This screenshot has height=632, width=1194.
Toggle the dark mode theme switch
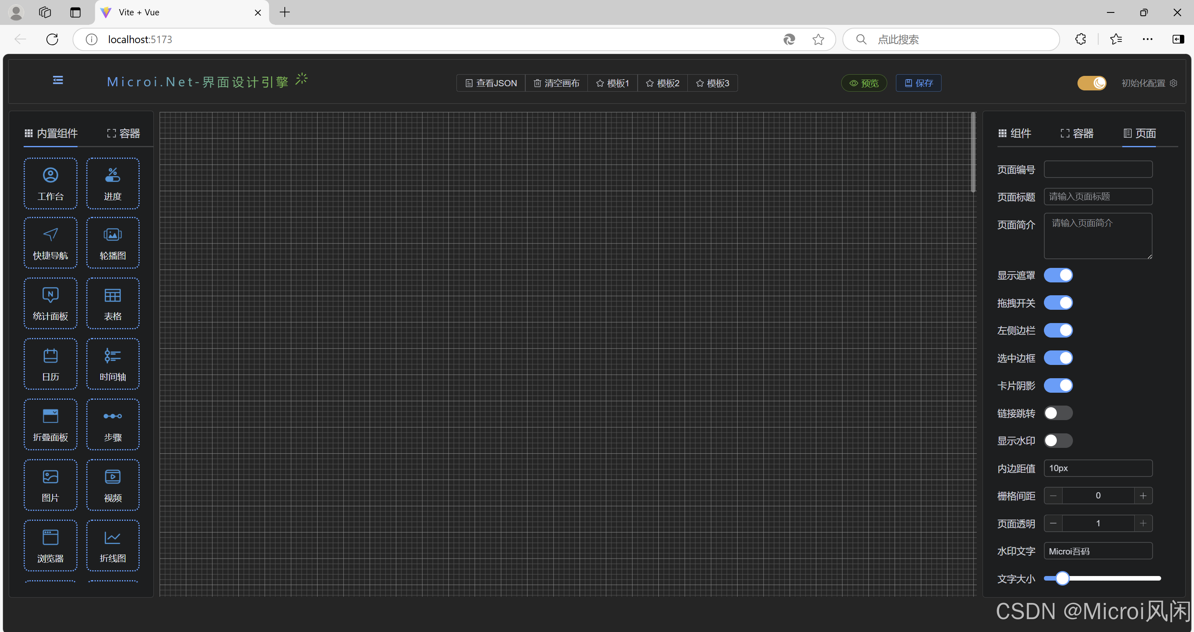1091,83
